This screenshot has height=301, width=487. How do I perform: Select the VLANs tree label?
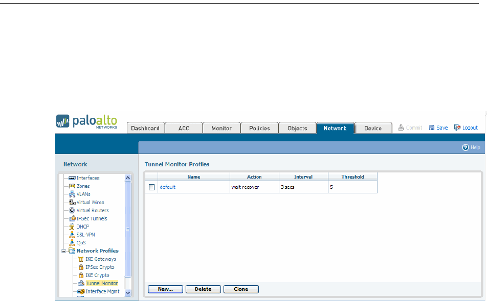(x=83, y=194)
